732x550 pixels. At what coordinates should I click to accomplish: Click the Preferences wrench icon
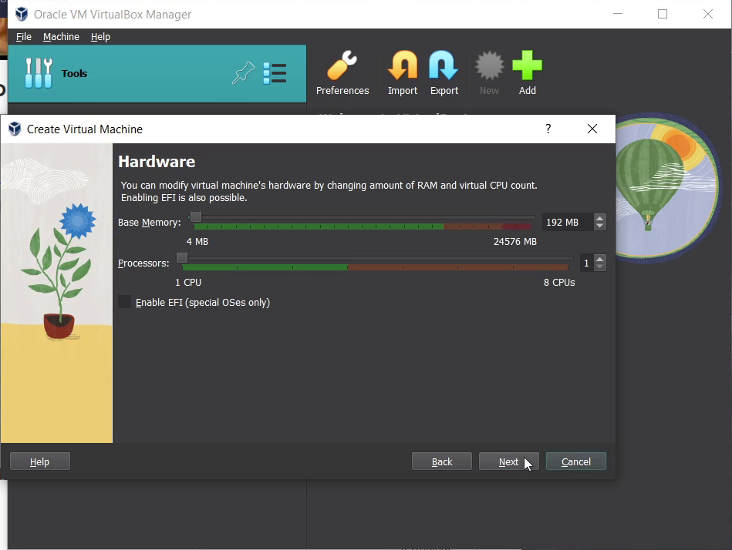[x=342, y=67]
